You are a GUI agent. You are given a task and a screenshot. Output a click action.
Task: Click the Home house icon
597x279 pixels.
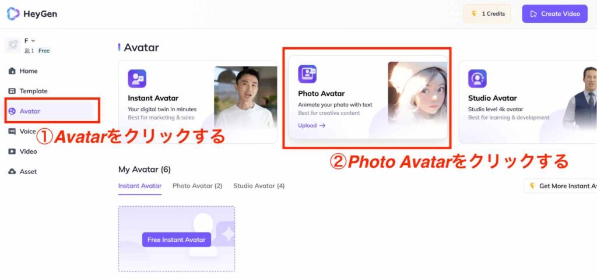(x=12, y=71)
